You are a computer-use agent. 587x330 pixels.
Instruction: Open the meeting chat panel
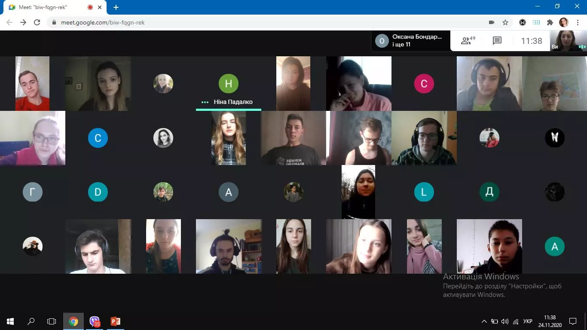[x=497, y=41]
